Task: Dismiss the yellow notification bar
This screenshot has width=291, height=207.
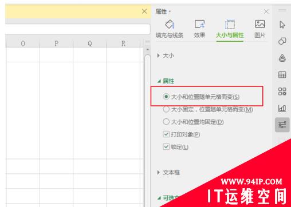Action: [x=144, y=11]
